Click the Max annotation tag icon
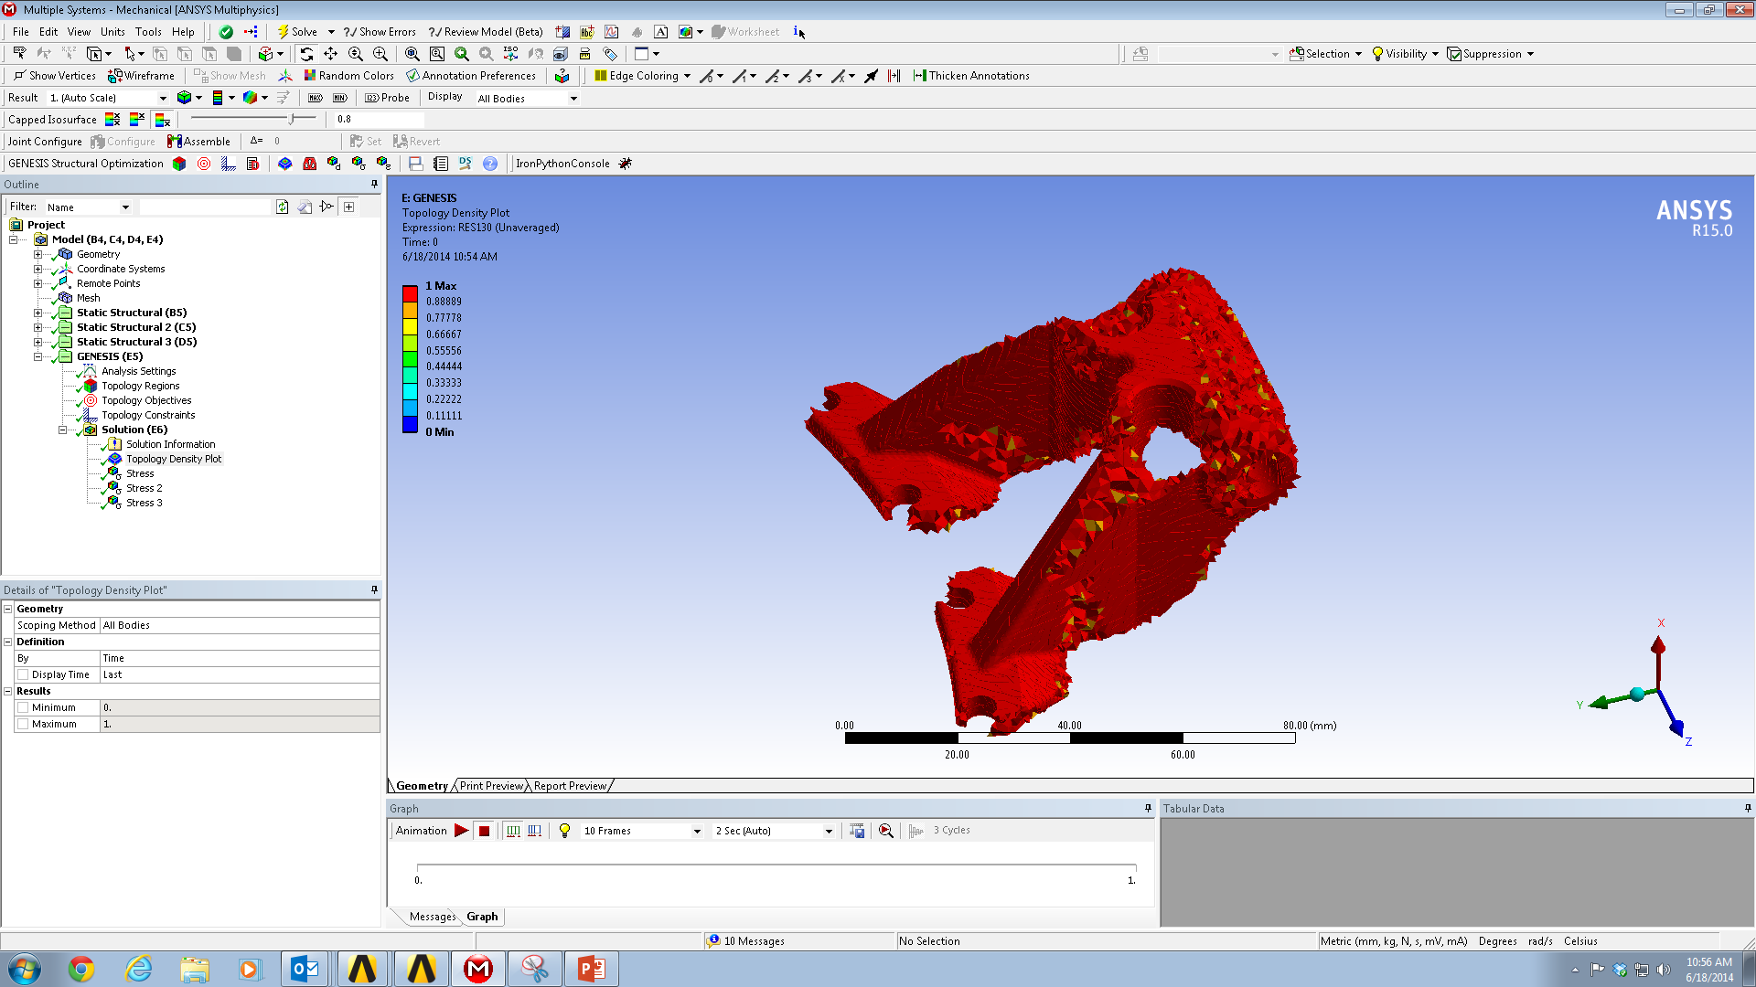The height and width of the screenshot is (987, 1756). [x=316, y=98]
